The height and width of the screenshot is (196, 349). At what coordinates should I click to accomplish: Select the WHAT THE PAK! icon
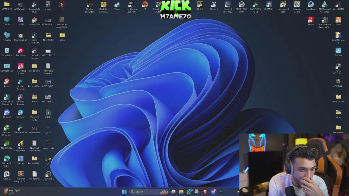pyautogui.click(x=242, y=7)
